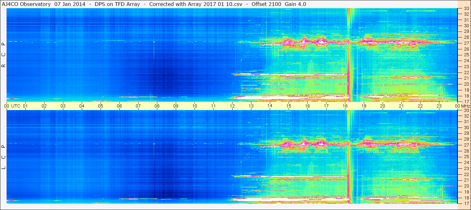Click the "00 UTC" label at axis start
Screen dimensions: 471x210
pos(12,106)
